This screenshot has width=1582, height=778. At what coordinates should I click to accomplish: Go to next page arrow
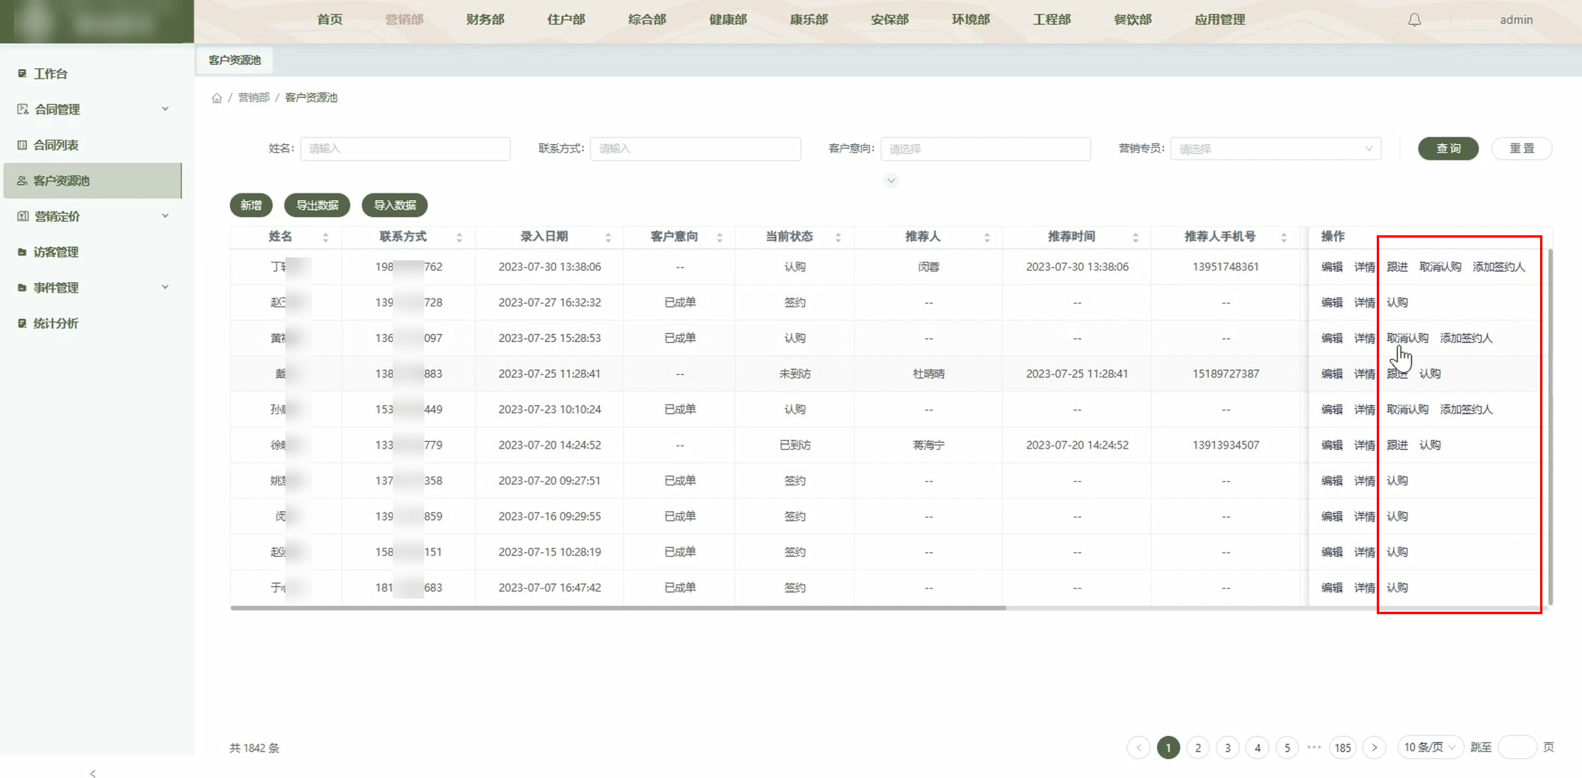coord(1374,748)
